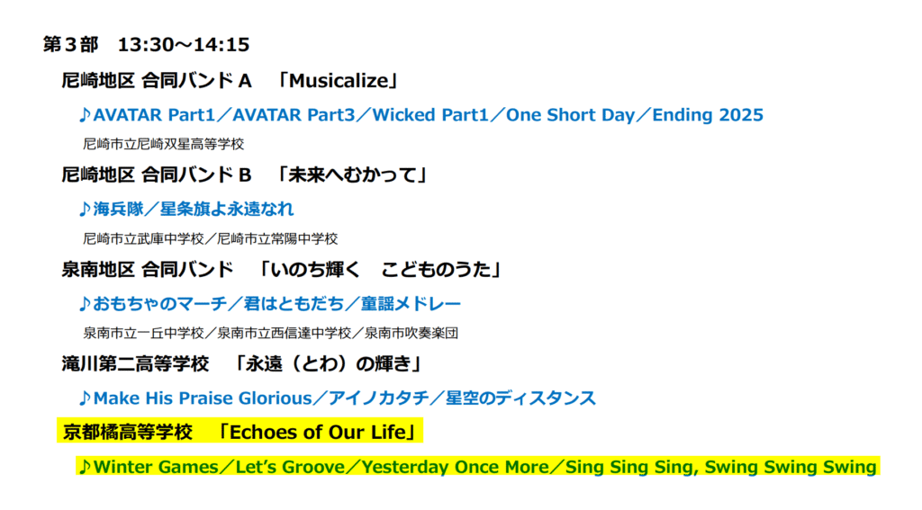The height and width of the screenshot is (510, 922).
Task: Click Yesterday Once More in highlighted line
Action: 455,467
